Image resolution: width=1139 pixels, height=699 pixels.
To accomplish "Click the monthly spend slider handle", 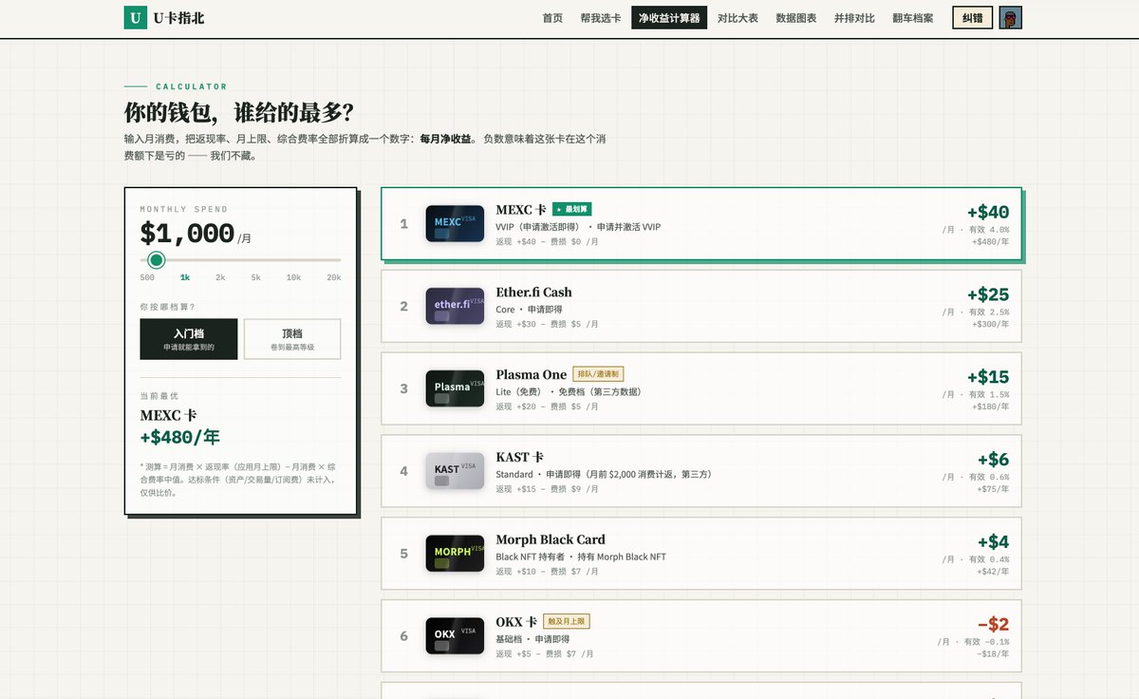I will coord(157,260).
